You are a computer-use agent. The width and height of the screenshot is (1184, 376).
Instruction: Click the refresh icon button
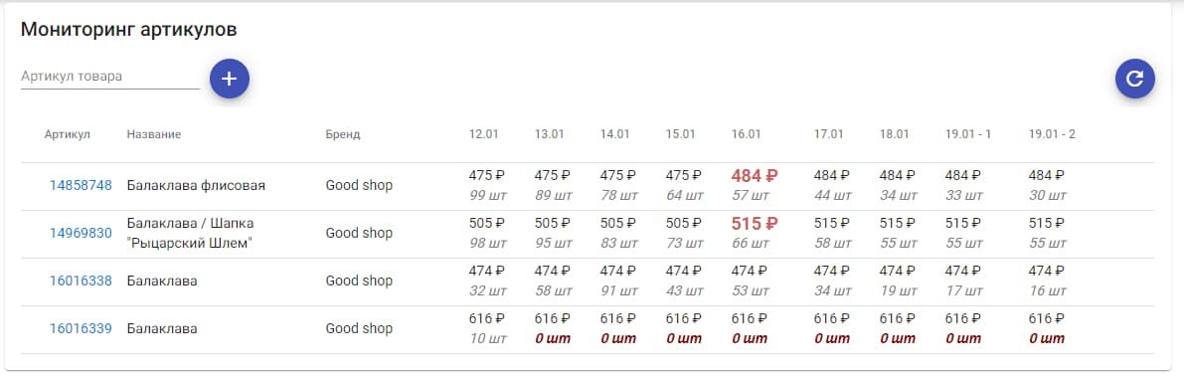coord(1135,79)
